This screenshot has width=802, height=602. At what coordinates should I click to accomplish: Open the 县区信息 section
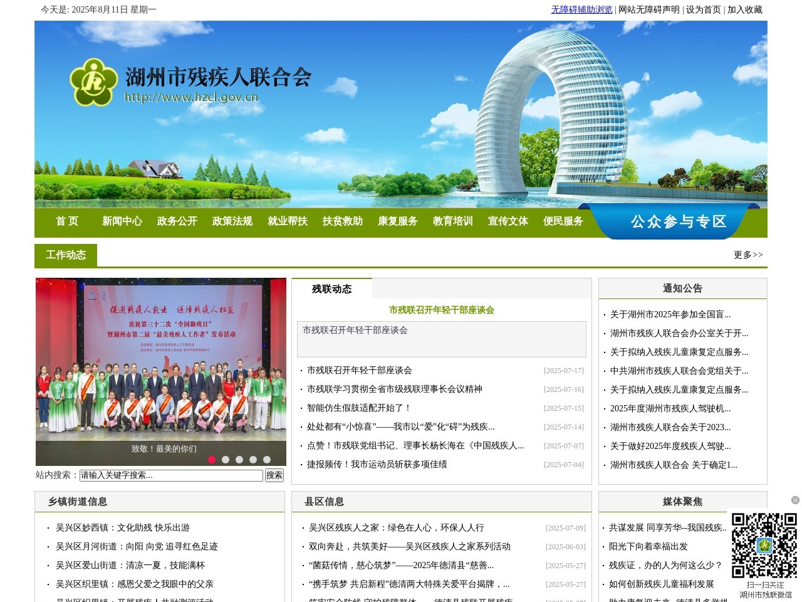pos(326,502)
